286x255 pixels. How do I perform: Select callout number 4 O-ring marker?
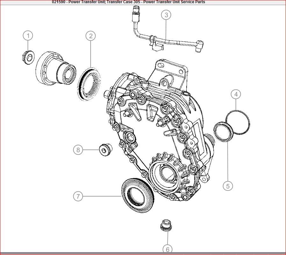click(236, 94)
